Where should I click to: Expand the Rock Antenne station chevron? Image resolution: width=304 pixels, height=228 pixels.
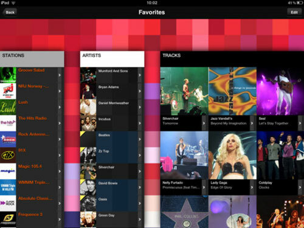(60, 139)
